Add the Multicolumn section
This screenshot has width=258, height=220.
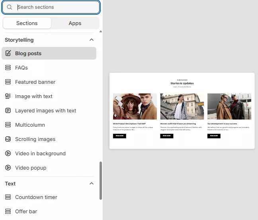tap(30, 125)
